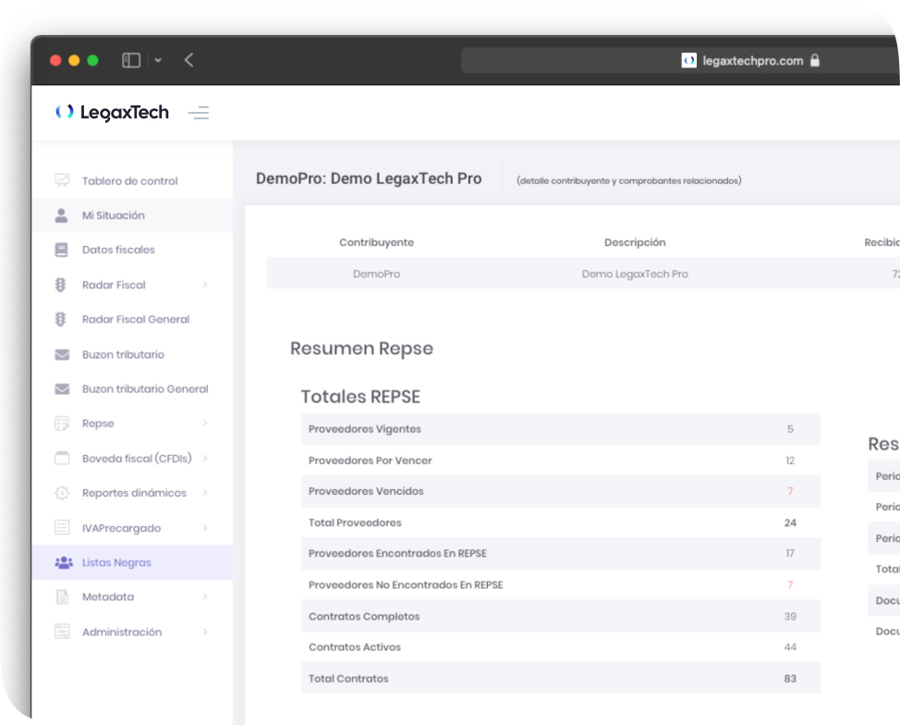Toggle the browser sidebar panel button
Image resolution: width=900 pixels, height=725 pixels.
131,60
